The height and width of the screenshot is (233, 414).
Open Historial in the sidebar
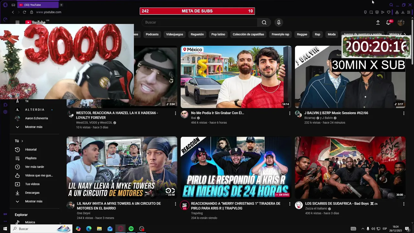[x=31, y=150]
